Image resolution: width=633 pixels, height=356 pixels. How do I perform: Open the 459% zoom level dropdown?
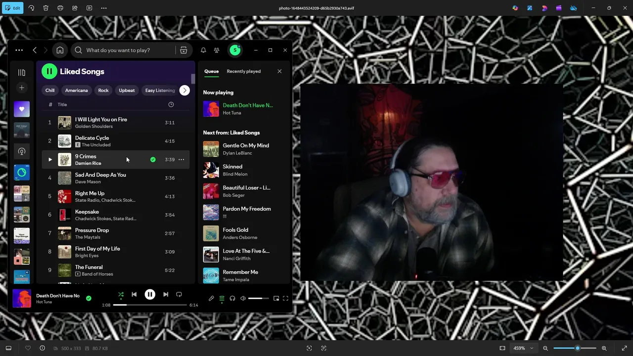tap(524, 348)
